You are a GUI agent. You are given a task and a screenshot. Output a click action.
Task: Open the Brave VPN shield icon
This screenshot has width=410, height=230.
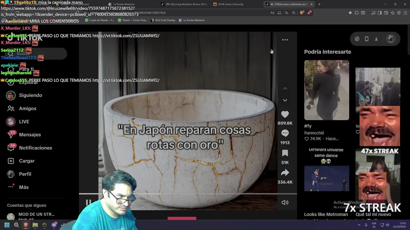tap(399, 13)
